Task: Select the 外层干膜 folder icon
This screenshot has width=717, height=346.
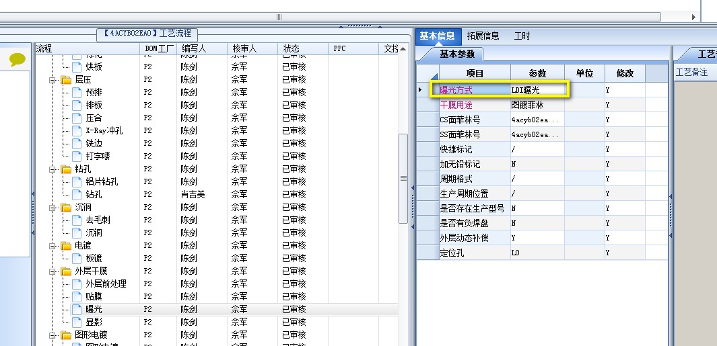Action: point(66,271)
